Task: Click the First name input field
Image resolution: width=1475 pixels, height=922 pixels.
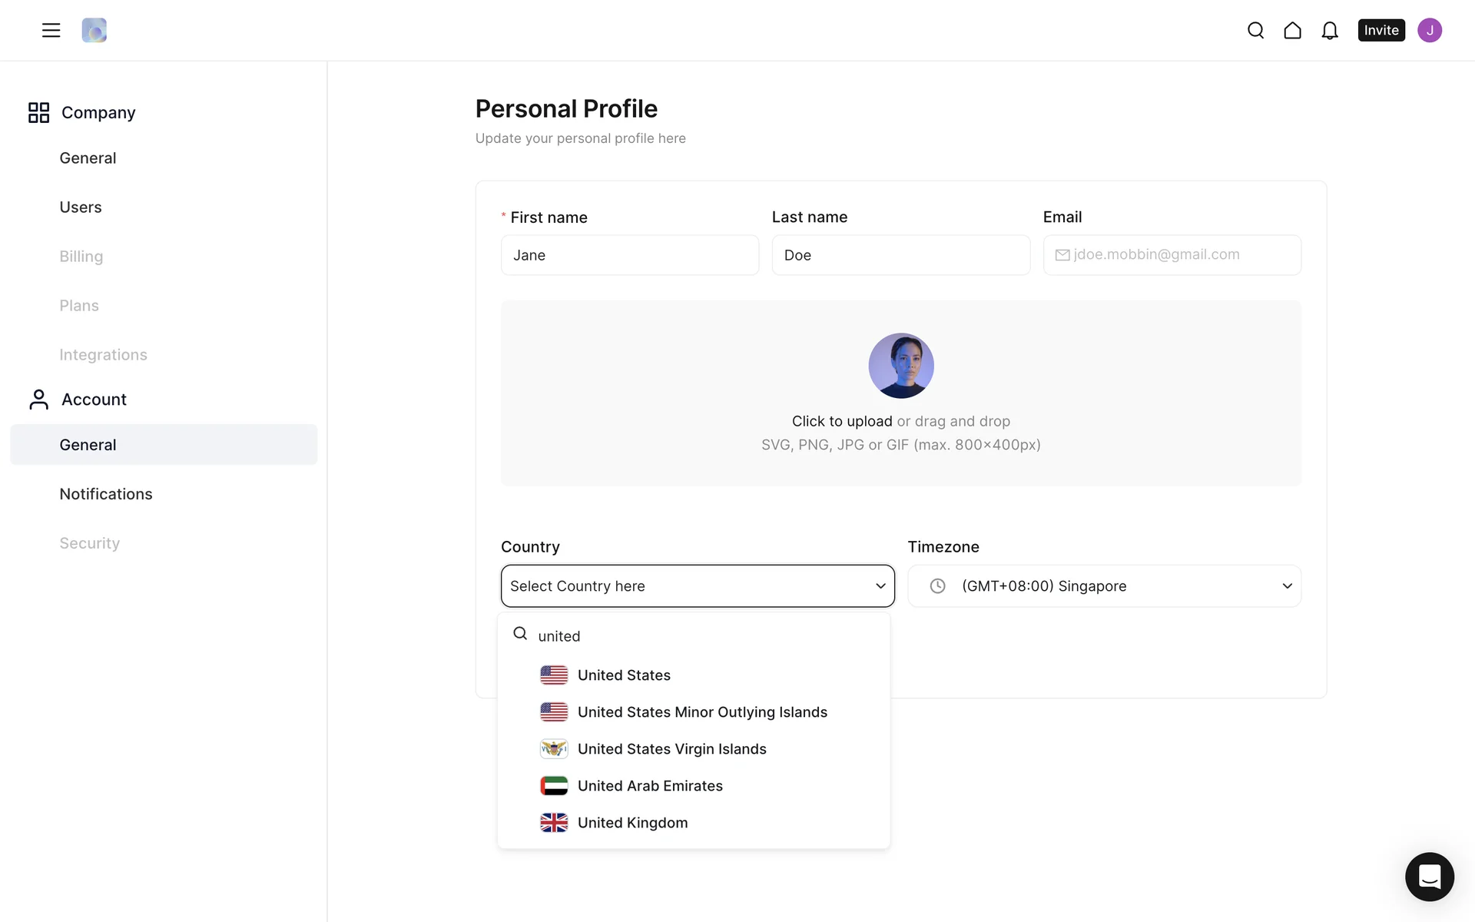Action: pyautogui.click(x=629, y=255)
